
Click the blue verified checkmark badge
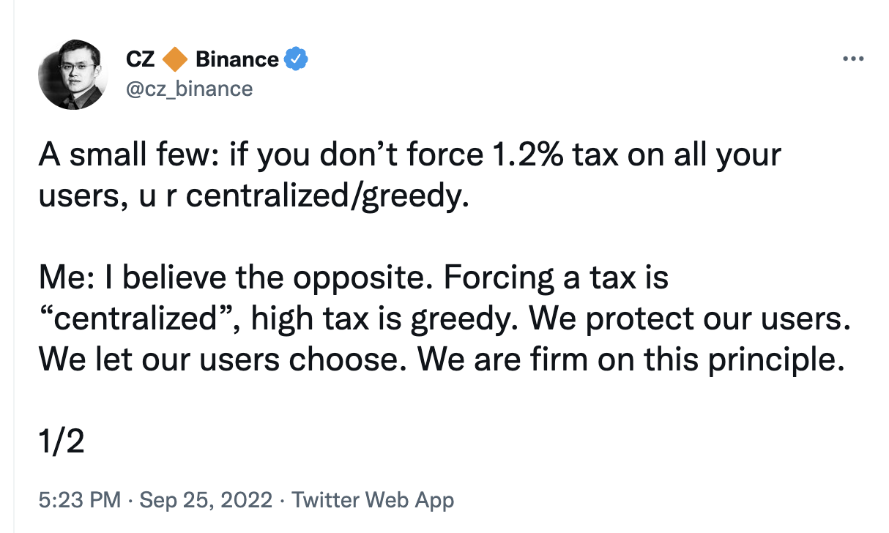(295, 59)
